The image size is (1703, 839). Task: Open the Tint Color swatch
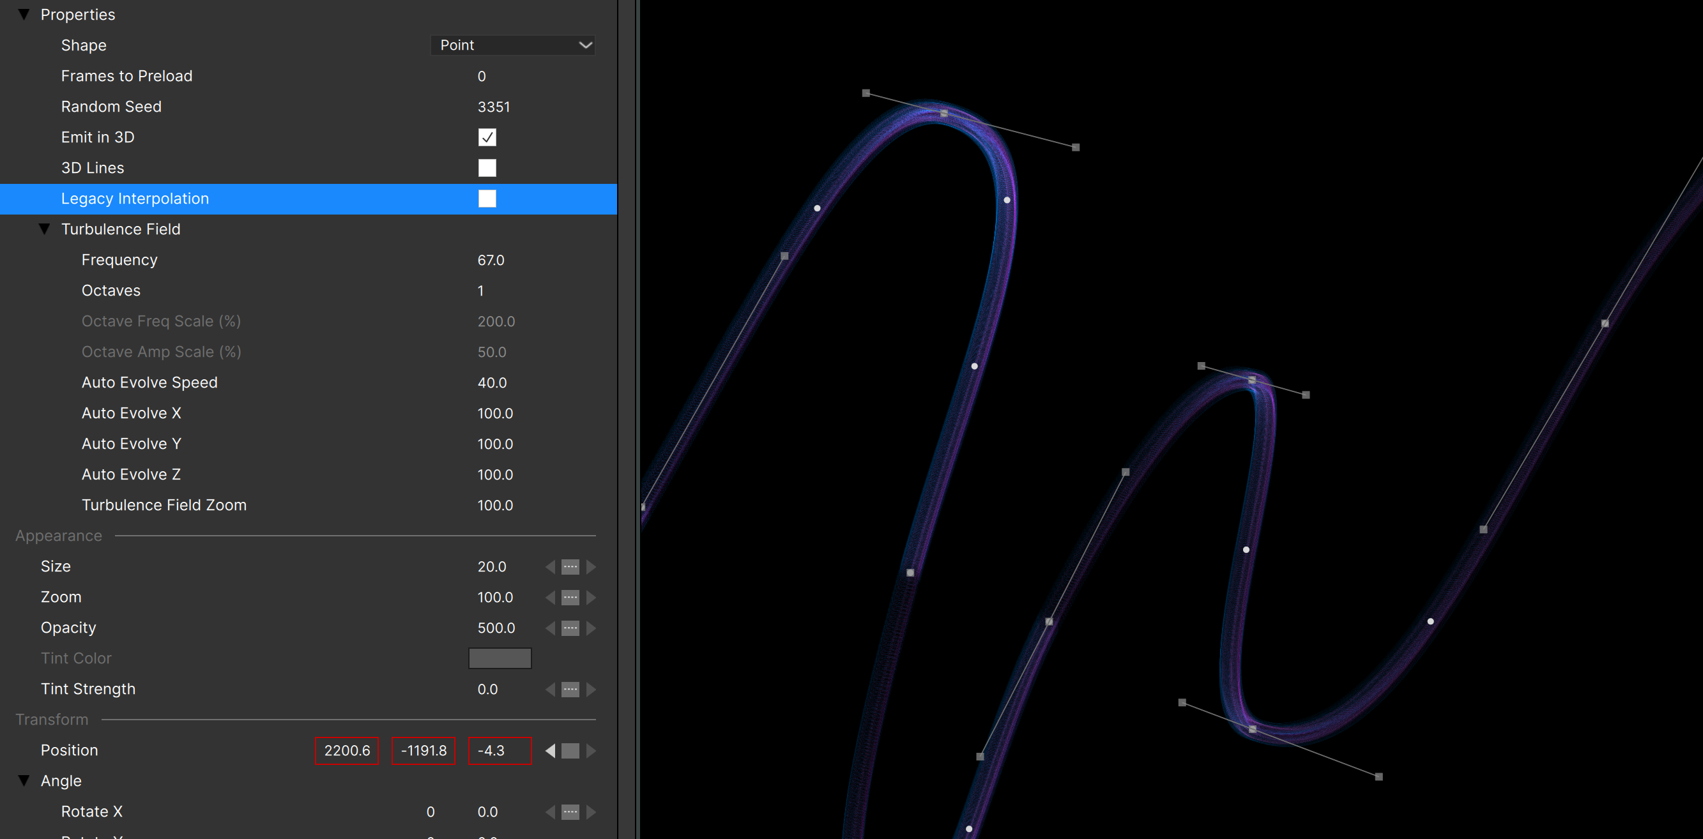pos(500,658)
